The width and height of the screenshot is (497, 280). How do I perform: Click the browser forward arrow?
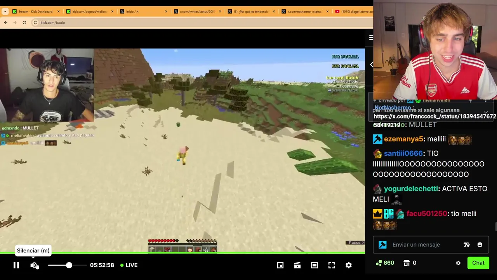[15, 23]
